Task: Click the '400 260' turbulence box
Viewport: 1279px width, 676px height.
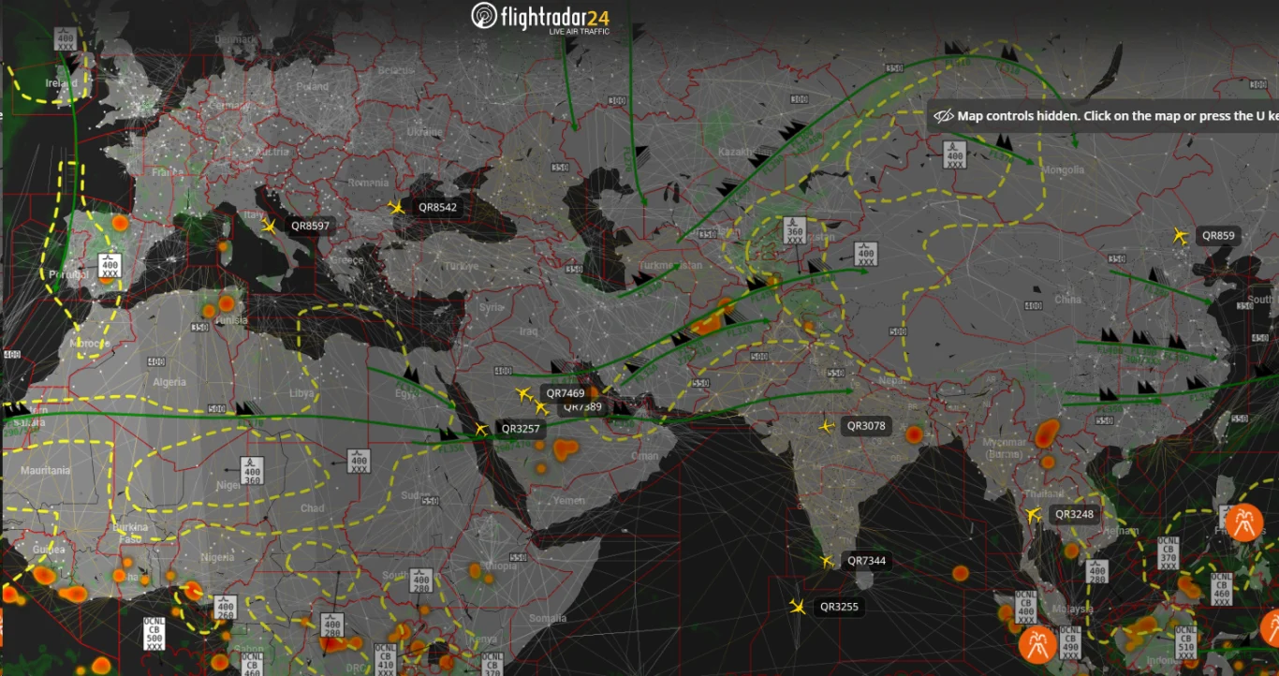Action: pos(225,609)
